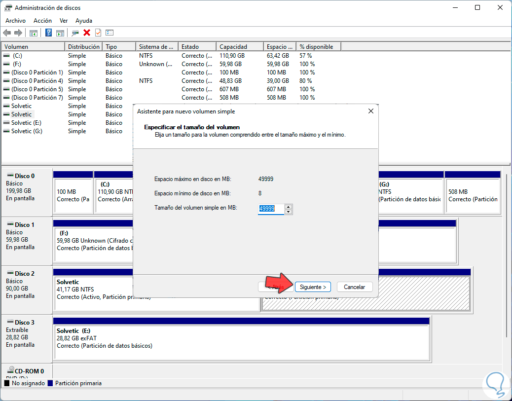Viewport: 512px width, 401px height.
Task: Click the Disco 2 disk icon
Action: click(x=10, y=273)
